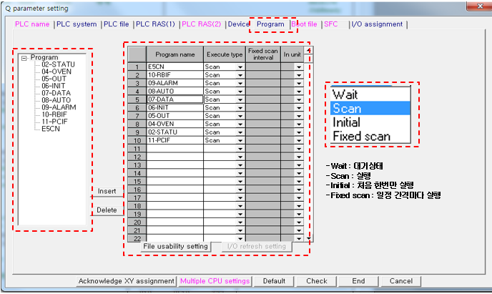
Task: Click the Cancel button
Action: 401,281
